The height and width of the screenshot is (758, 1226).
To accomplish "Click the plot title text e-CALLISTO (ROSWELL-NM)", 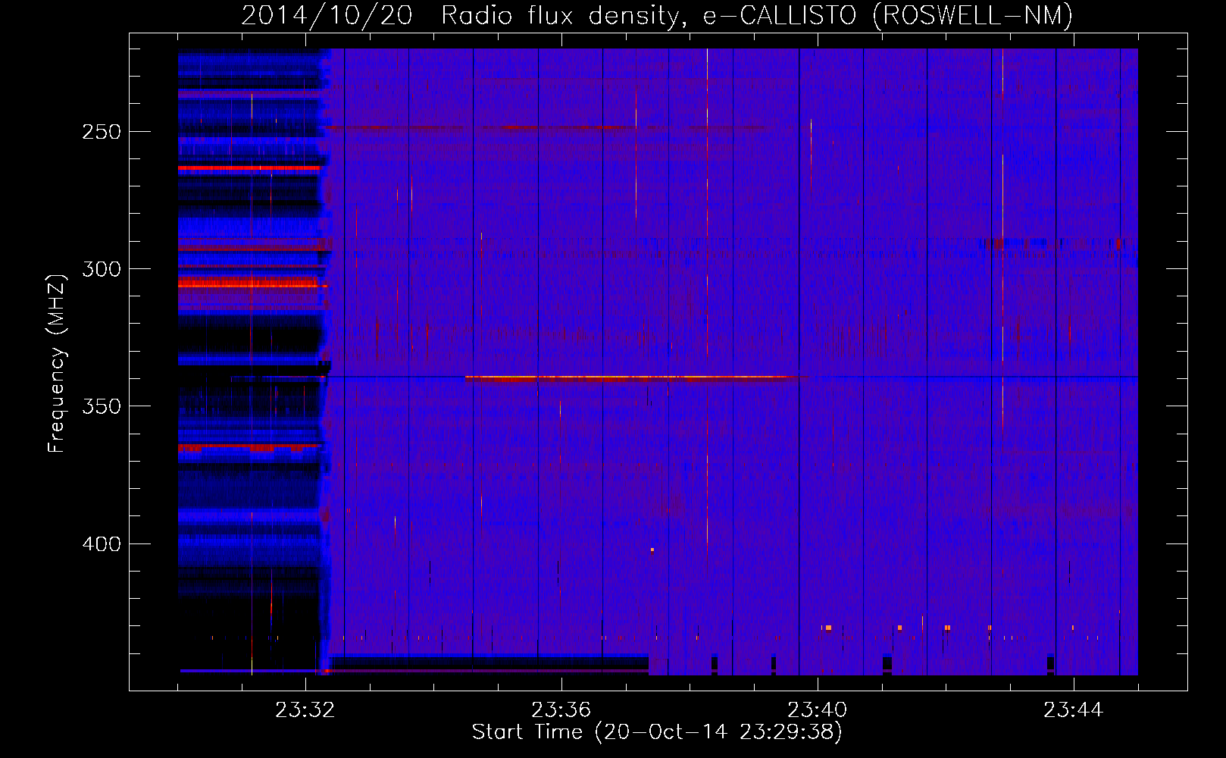I will click(x=887, y=16).
